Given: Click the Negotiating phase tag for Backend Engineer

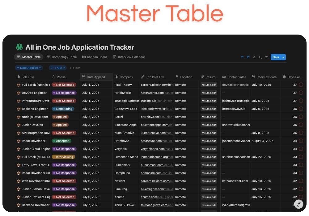Looking at the screenshot, I should [x=63, y=109].
